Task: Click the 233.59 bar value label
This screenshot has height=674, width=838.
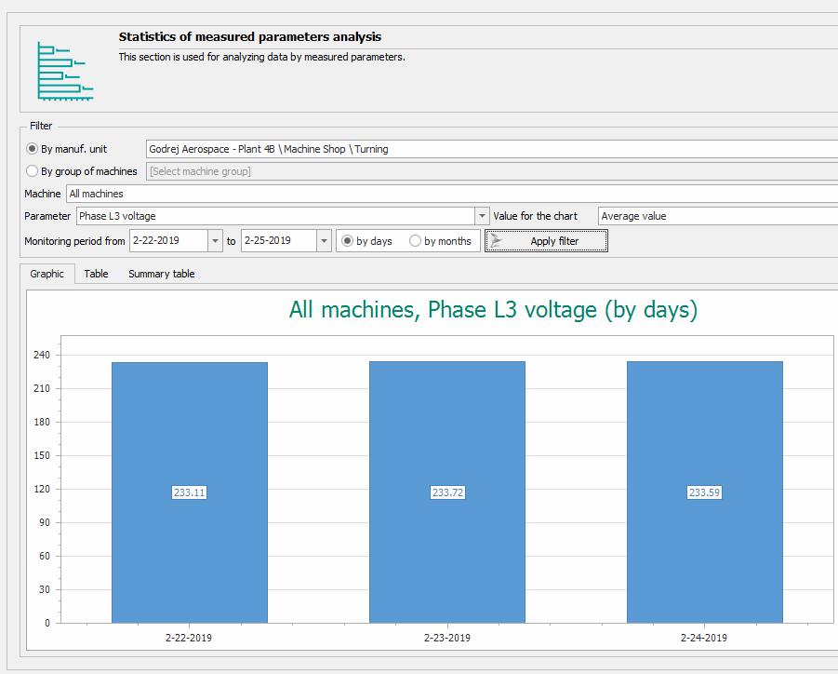Action: click(704, 492)
